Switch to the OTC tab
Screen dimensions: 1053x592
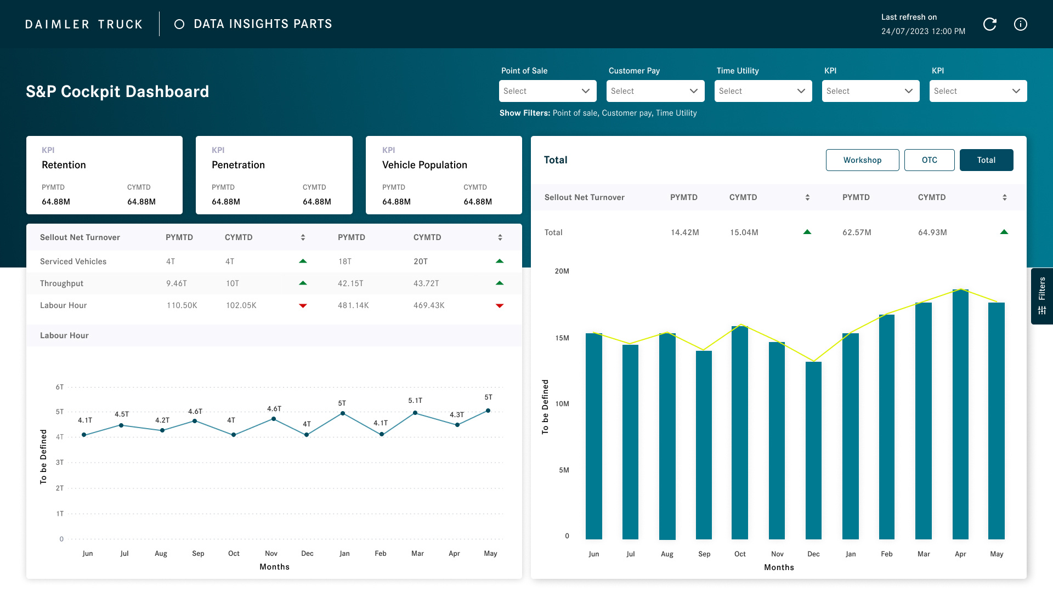929,160
